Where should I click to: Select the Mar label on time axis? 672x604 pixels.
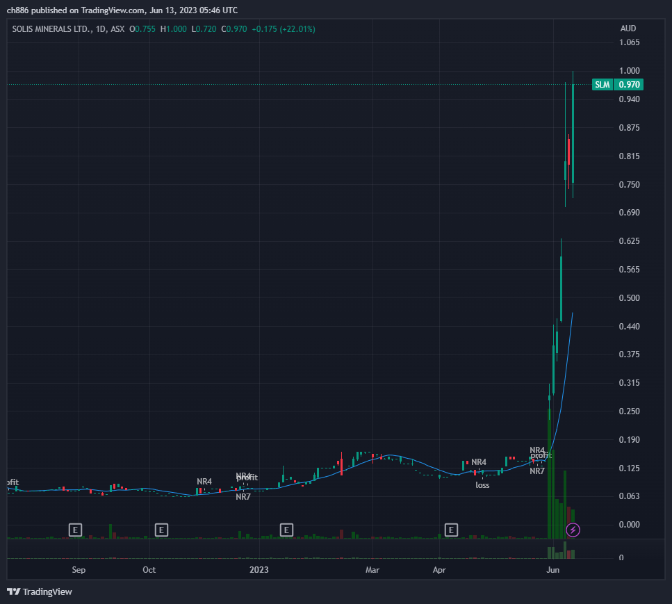[x=372, y=570]
